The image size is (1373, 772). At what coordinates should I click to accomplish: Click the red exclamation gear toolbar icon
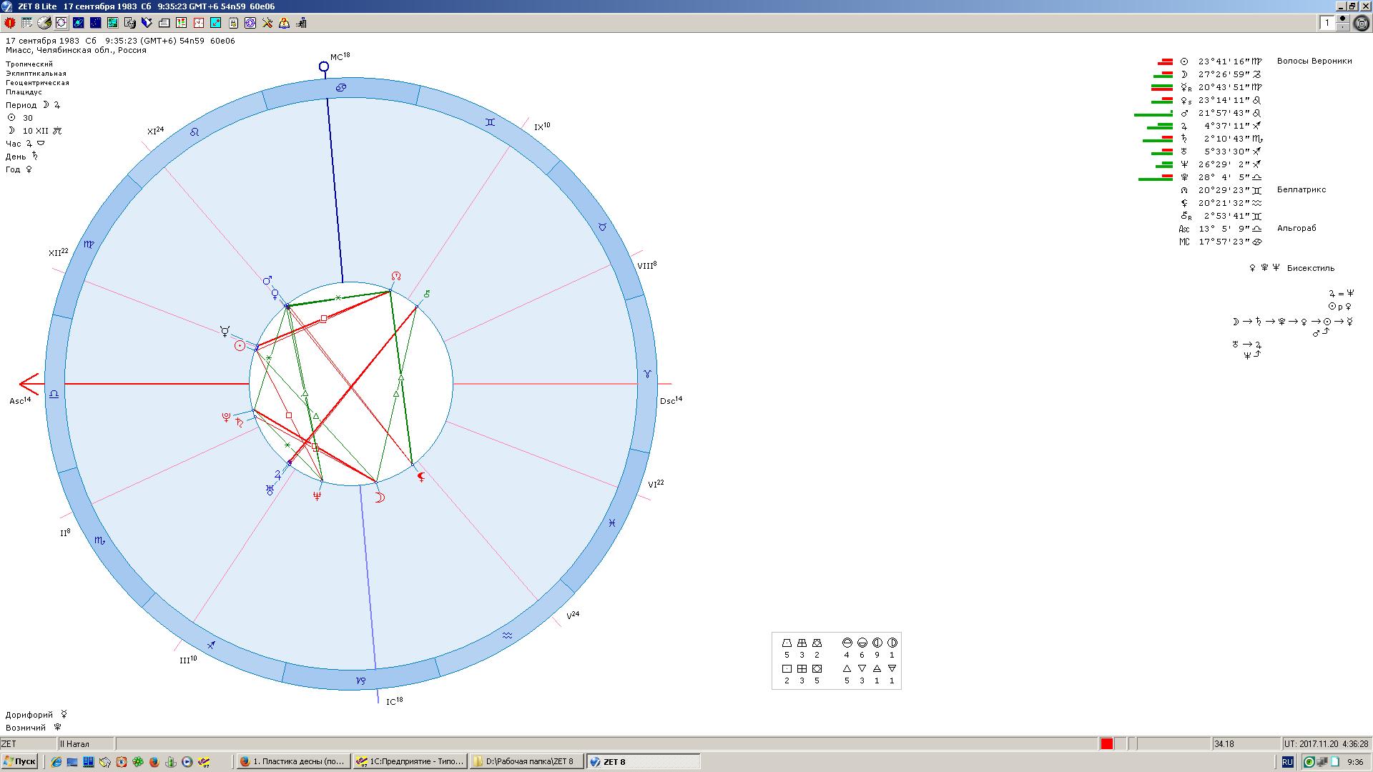(x=10, y=23)
